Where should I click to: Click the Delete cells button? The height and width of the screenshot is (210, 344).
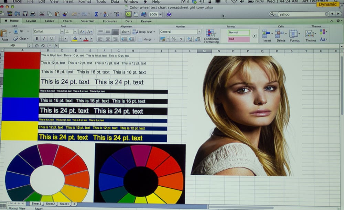pos(281,36)
